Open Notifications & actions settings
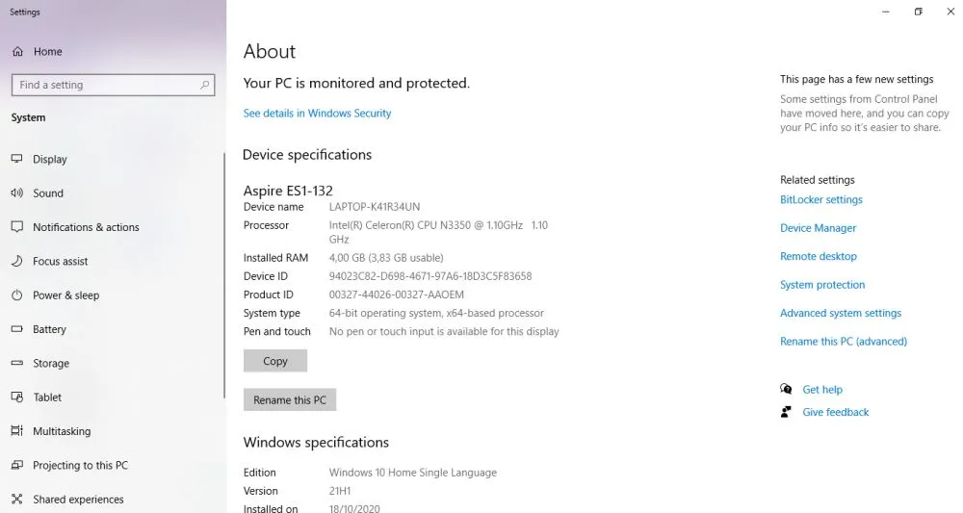The width and height of the screenshot is (963, 513). click(x=86, y=227)
